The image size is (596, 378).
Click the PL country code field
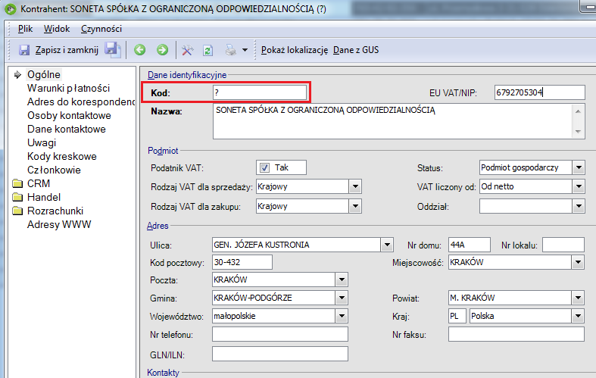point(457,316)
